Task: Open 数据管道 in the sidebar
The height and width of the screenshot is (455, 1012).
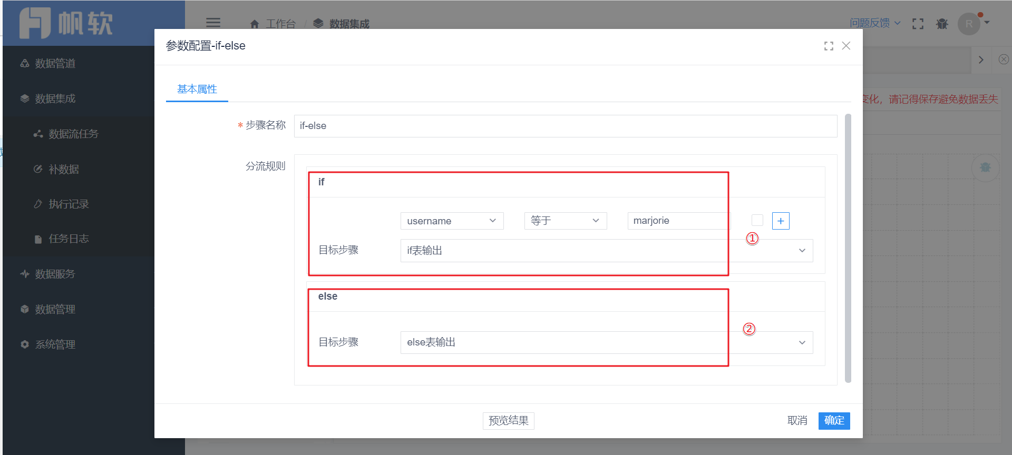Action: 55,63
